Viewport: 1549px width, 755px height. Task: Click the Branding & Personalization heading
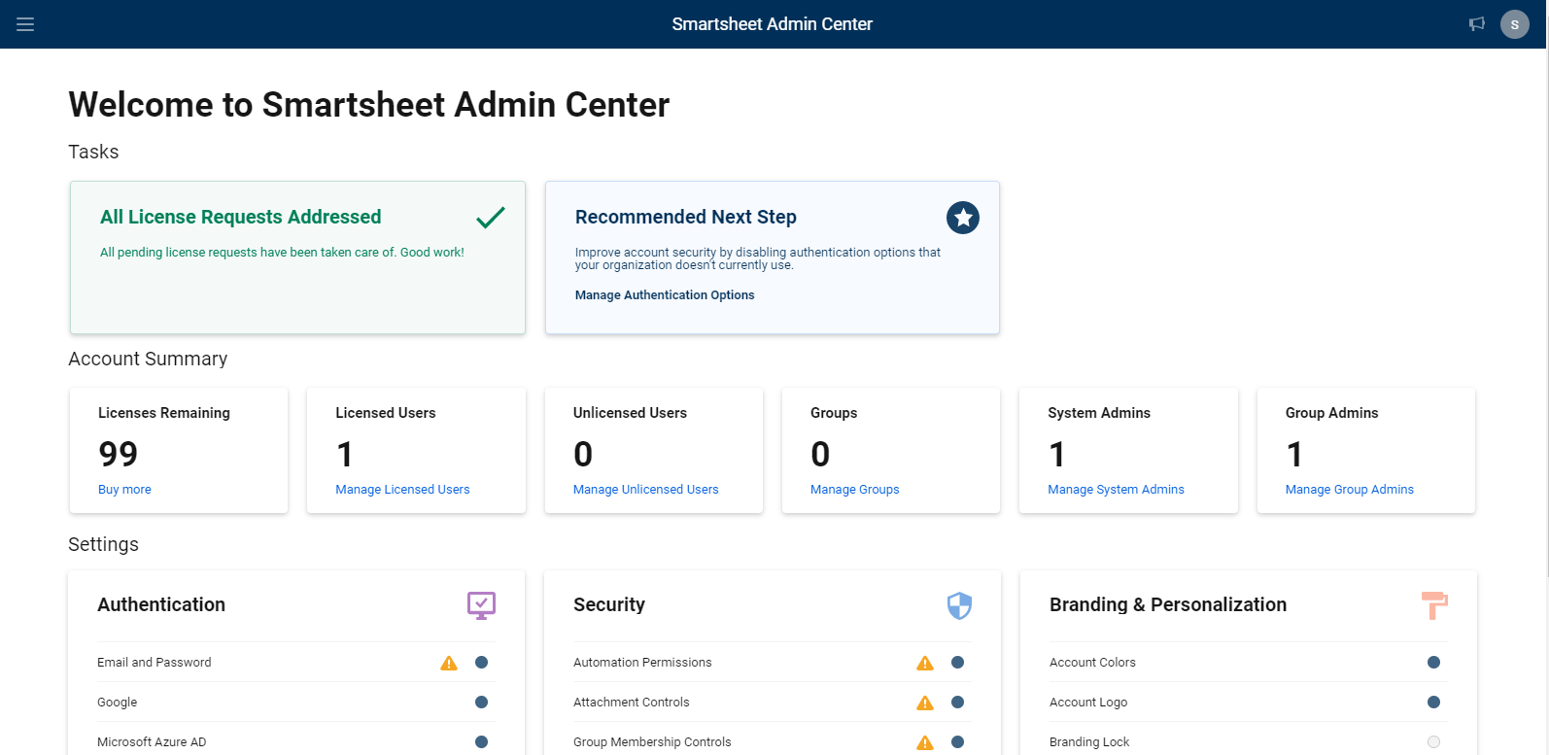tap(1168, 604)
